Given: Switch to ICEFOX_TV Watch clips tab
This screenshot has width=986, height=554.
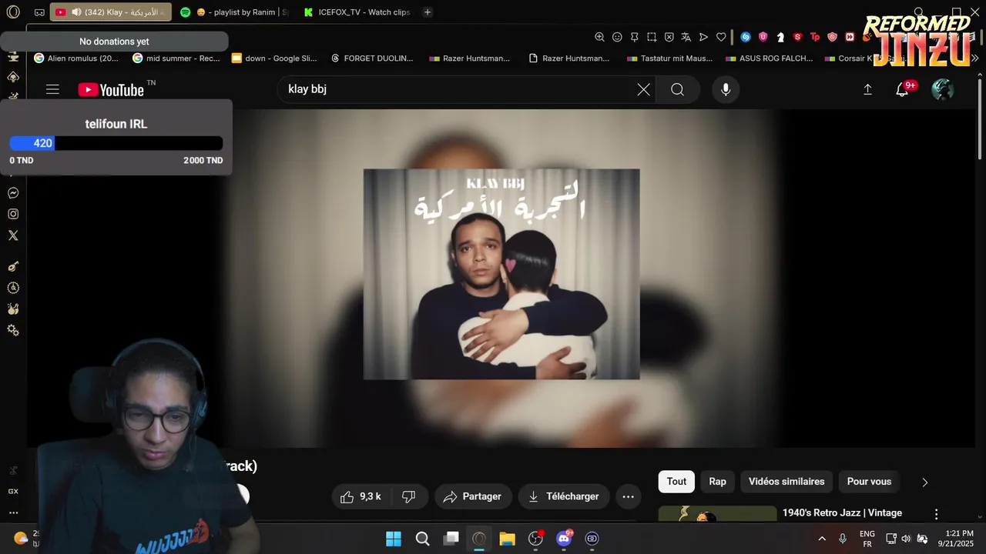Looking at the screenshot, I should [x=356, y=12].
